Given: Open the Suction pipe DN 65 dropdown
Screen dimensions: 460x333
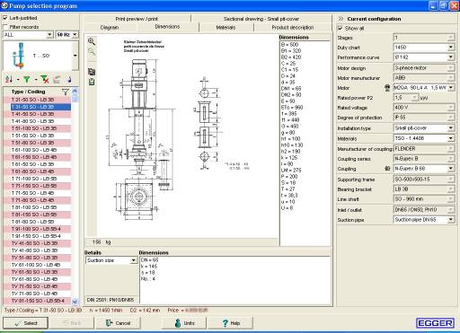Looking at the screenshot, I should pyautogui.click(x=451, y=220).
